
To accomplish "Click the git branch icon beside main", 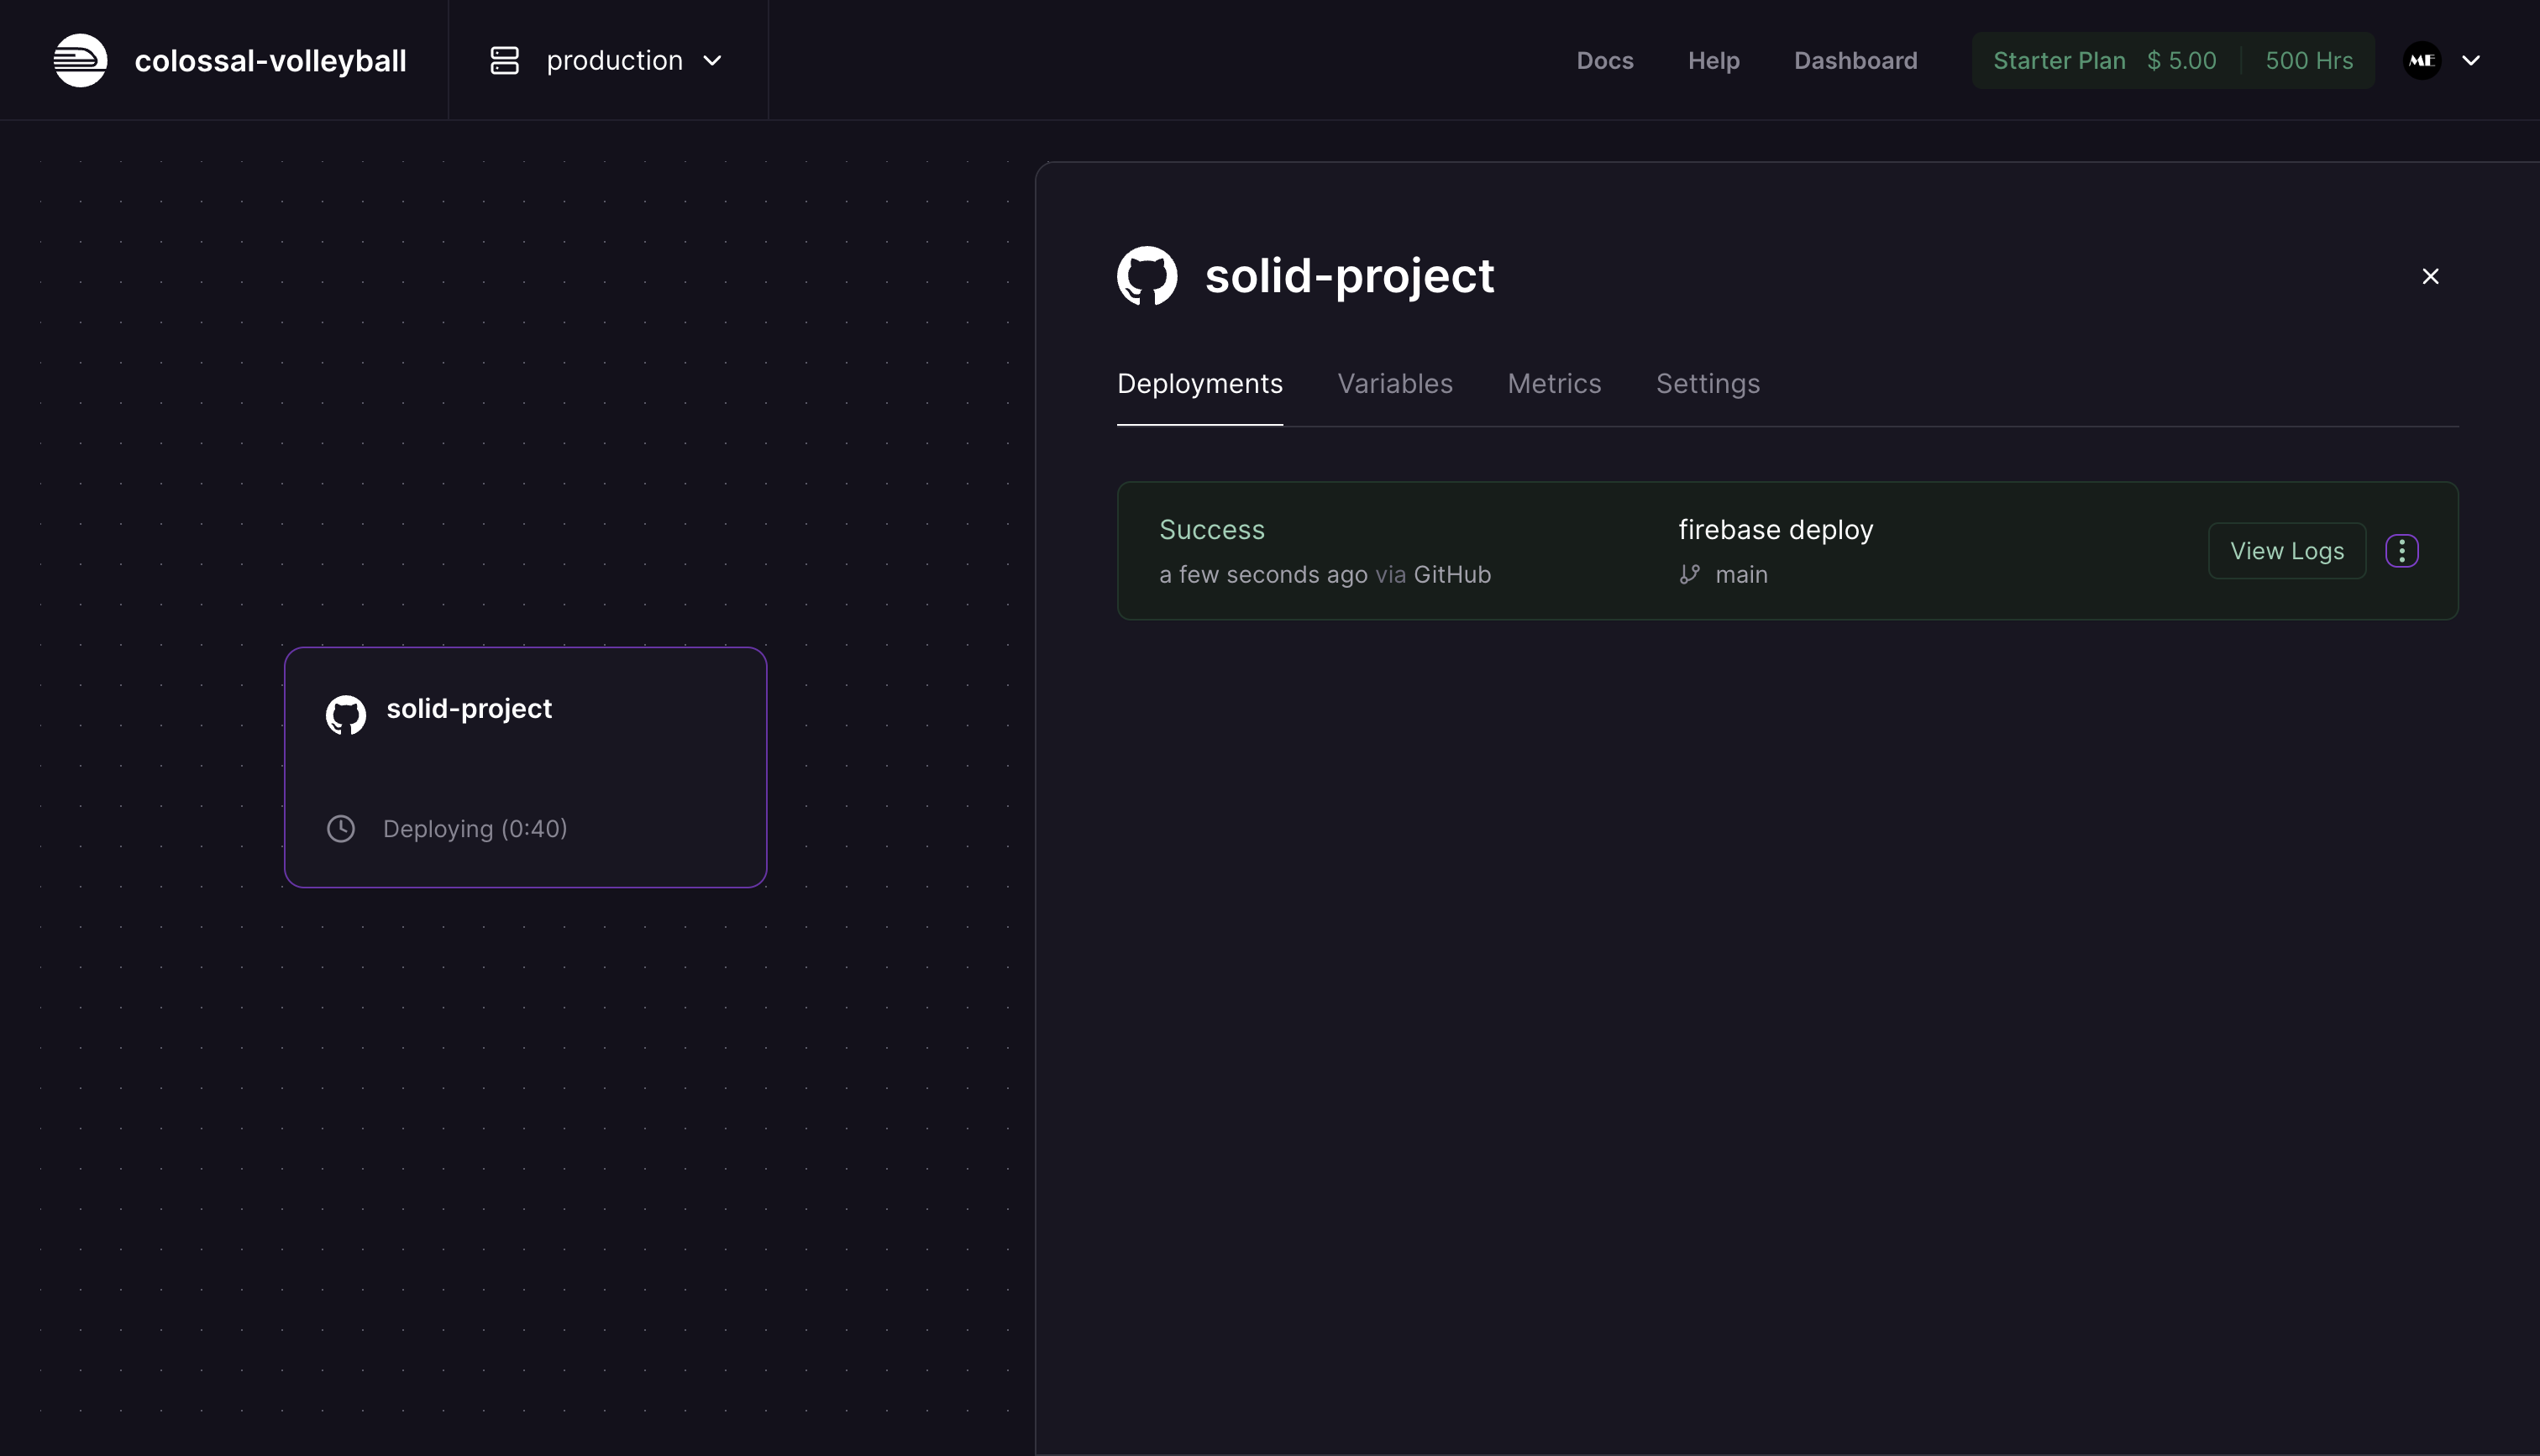I will [1689, 574].
